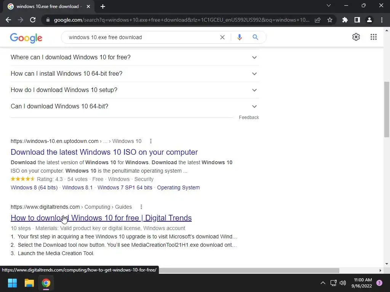Click the Chrome taskbar icon

click(46, 283)
